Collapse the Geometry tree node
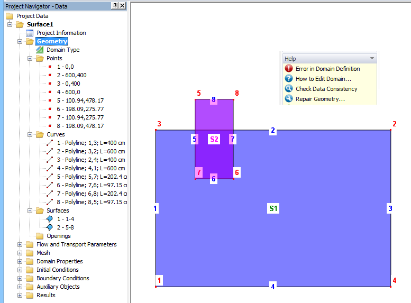The image size is (411, 303). coord(20,41)
